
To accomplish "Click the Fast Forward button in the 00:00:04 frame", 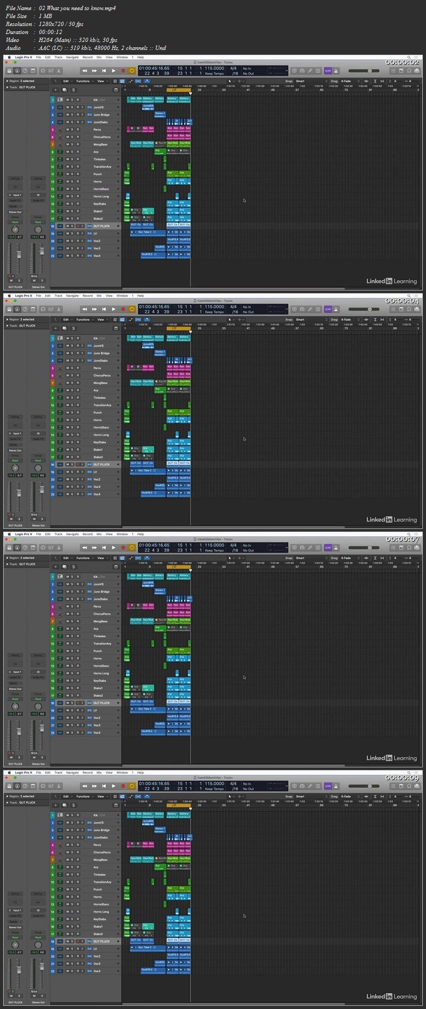I will coord(95,309).
